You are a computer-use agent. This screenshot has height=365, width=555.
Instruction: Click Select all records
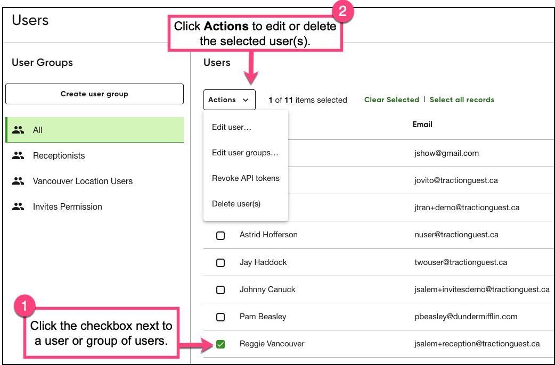tap(462, 99)
